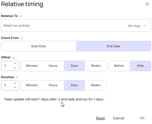Viewport: 152px width, 124px height.
Task: Set offset direction to Before
Action: click(119, 66)
